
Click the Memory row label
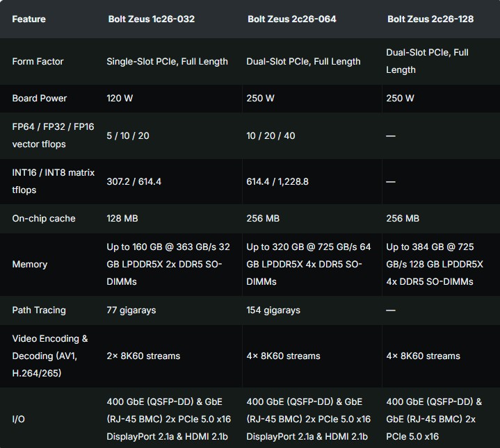pyautogui.click(x=30, y=264)
